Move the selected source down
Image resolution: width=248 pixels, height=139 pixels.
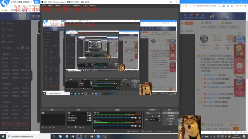(83, 127)
